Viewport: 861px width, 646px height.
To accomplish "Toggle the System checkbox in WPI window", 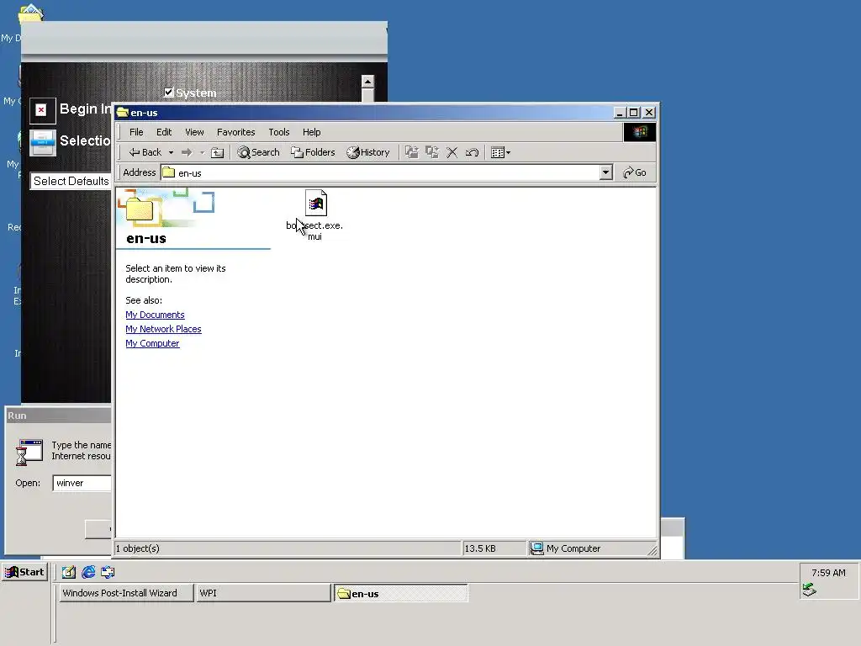I will 169,93.
